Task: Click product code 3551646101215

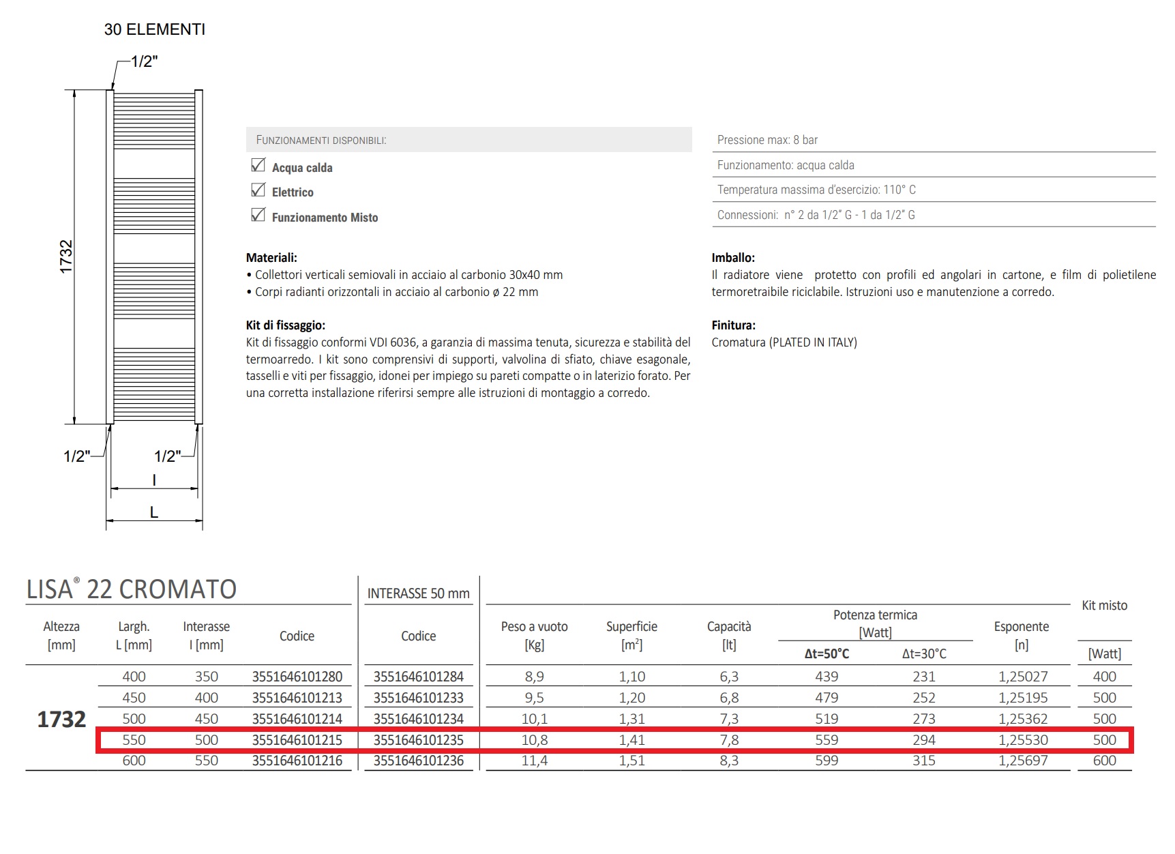Action: pyautogui.click(x=297, y=740)
